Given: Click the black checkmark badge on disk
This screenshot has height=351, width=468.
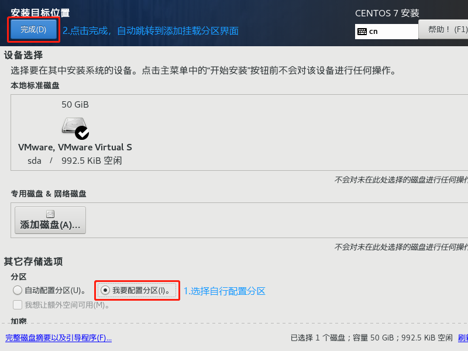Looking at the screenshot, I should pyautogui.click(x=82, y=133).
